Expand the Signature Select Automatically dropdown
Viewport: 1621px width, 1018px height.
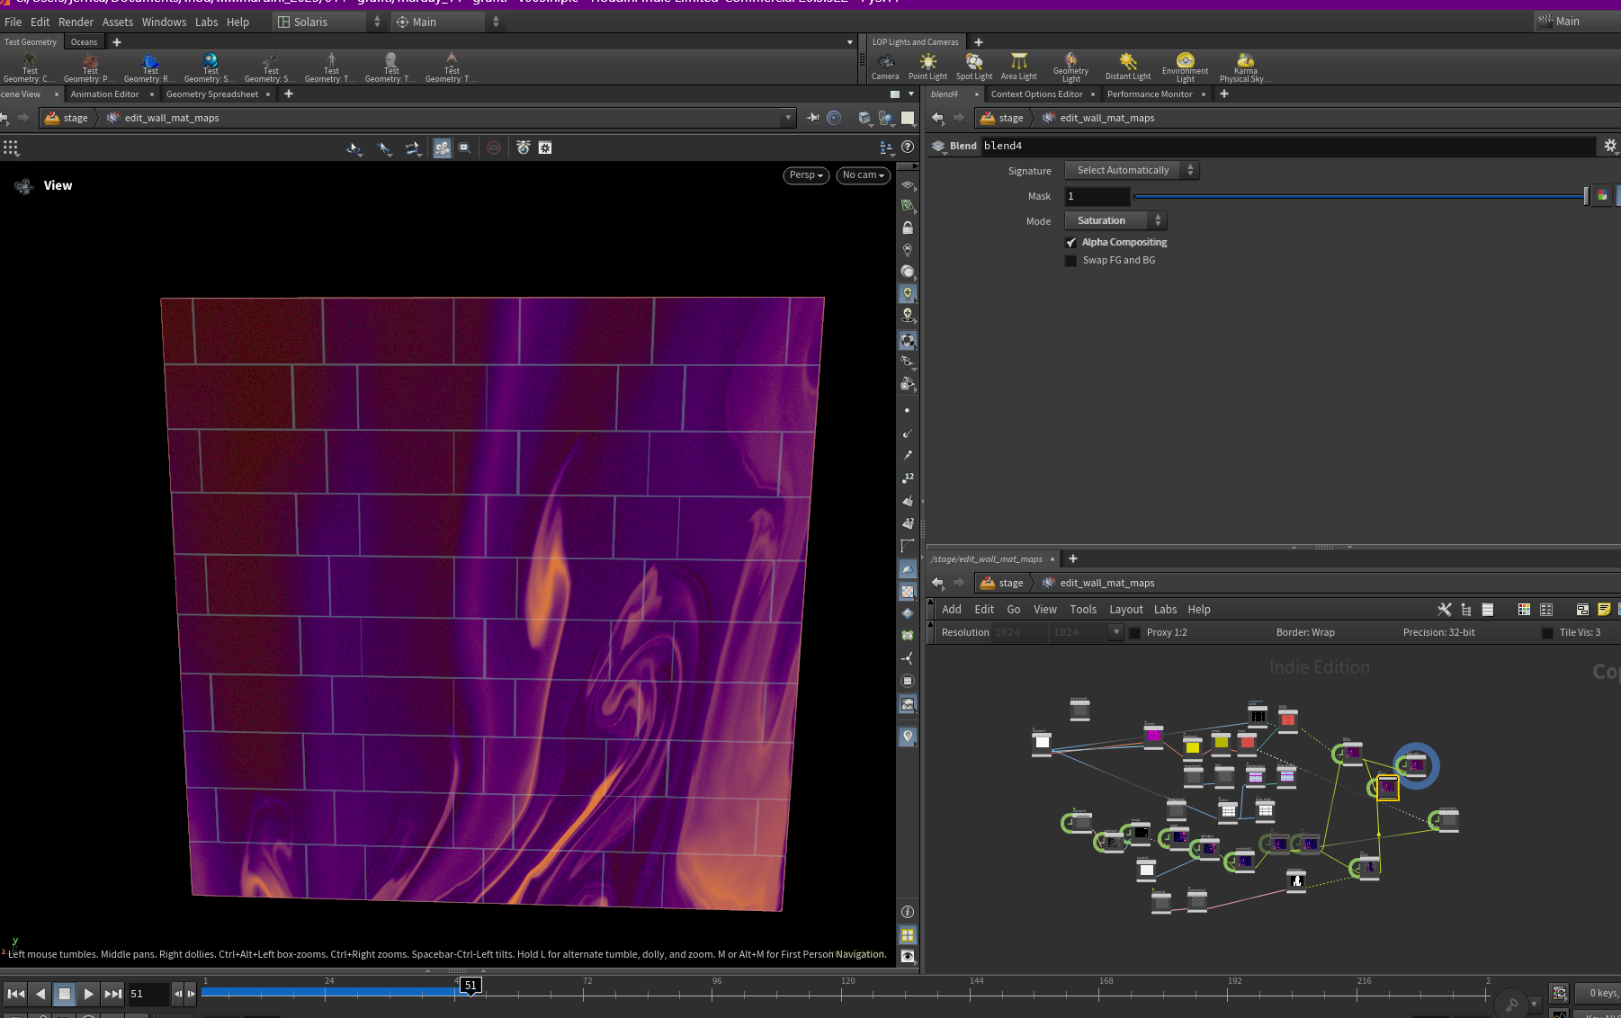coord(1132,170)
